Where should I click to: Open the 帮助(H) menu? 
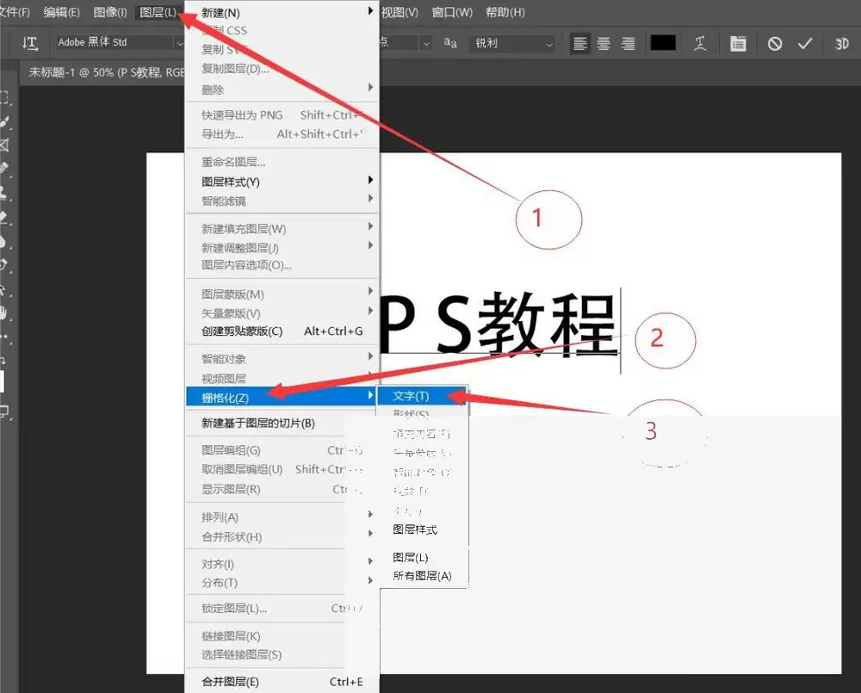point(505,12)
